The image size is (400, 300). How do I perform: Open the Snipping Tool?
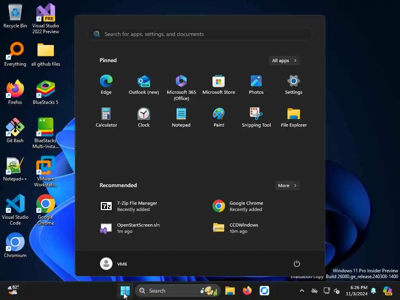pos(256,117)
